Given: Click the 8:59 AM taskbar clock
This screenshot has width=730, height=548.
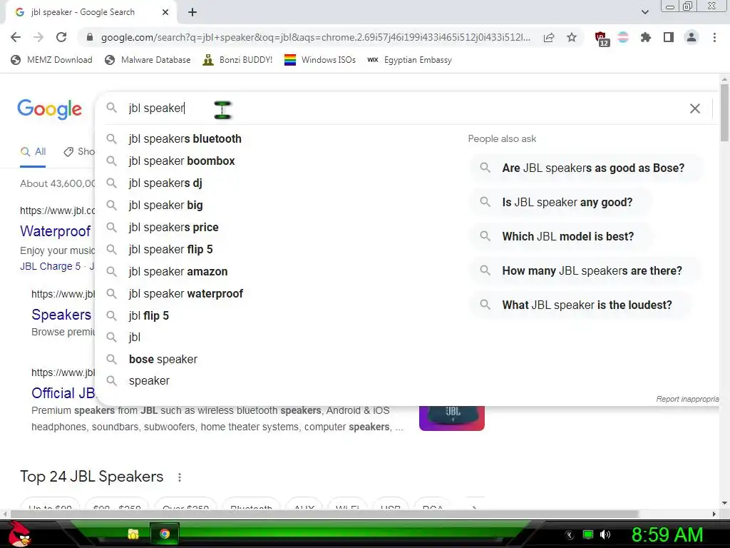Looking at the screenshot, I should tap(667, 534).
